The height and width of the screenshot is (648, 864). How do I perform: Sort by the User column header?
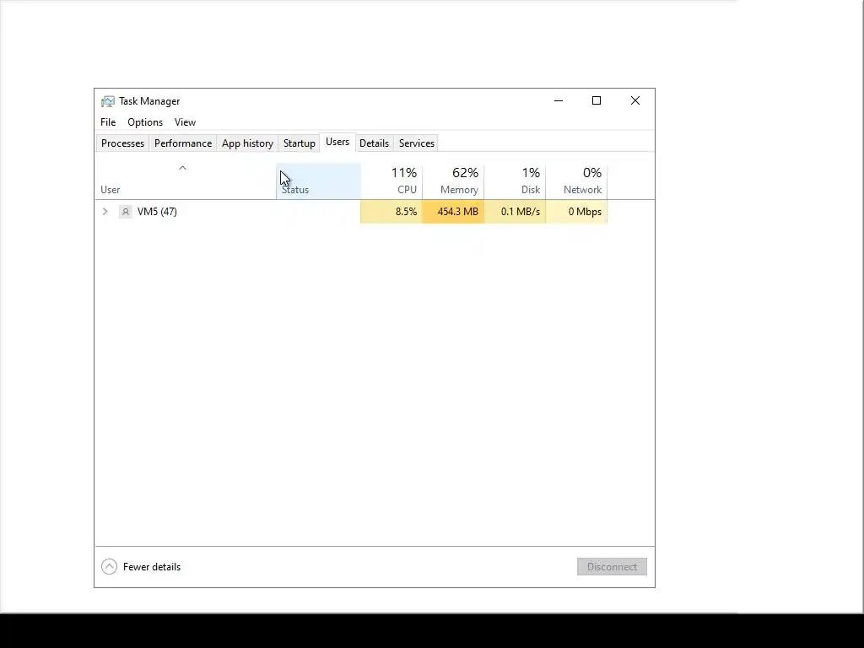tap(186, 181)
